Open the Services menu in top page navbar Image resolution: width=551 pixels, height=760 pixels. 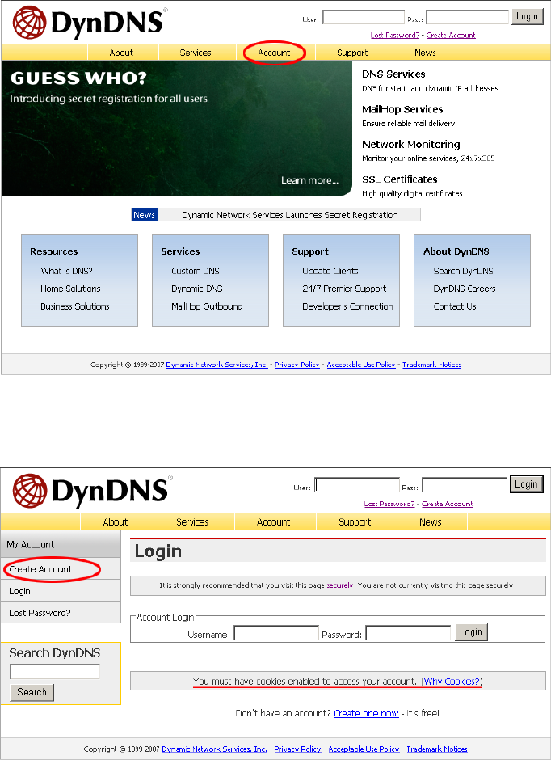pyautogui.click(x=196, y=53)
